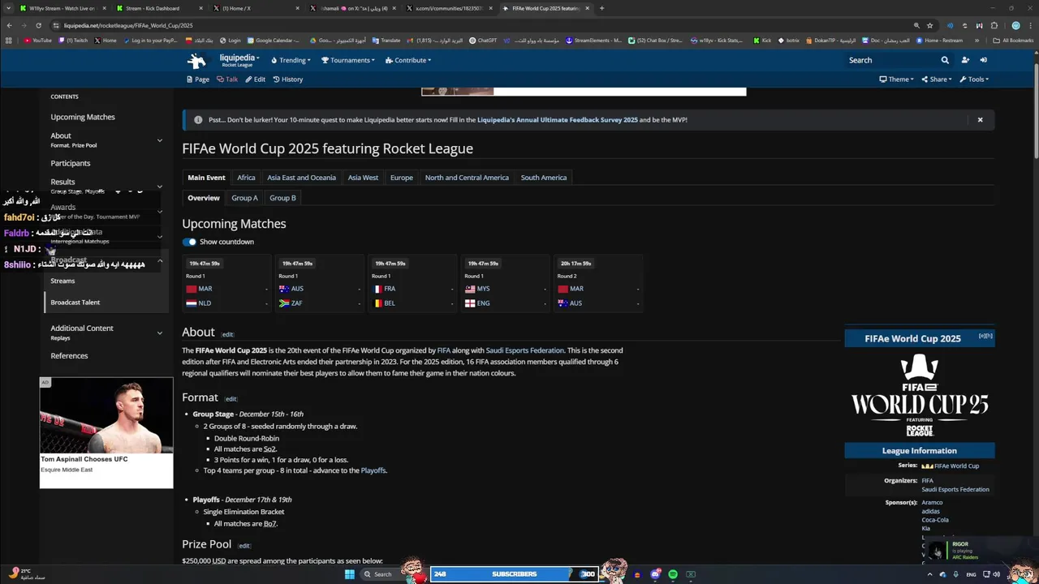Switch to the South America tab
Image resolution: width=1039 pixels, height=584 pixels.
[544, 178]
